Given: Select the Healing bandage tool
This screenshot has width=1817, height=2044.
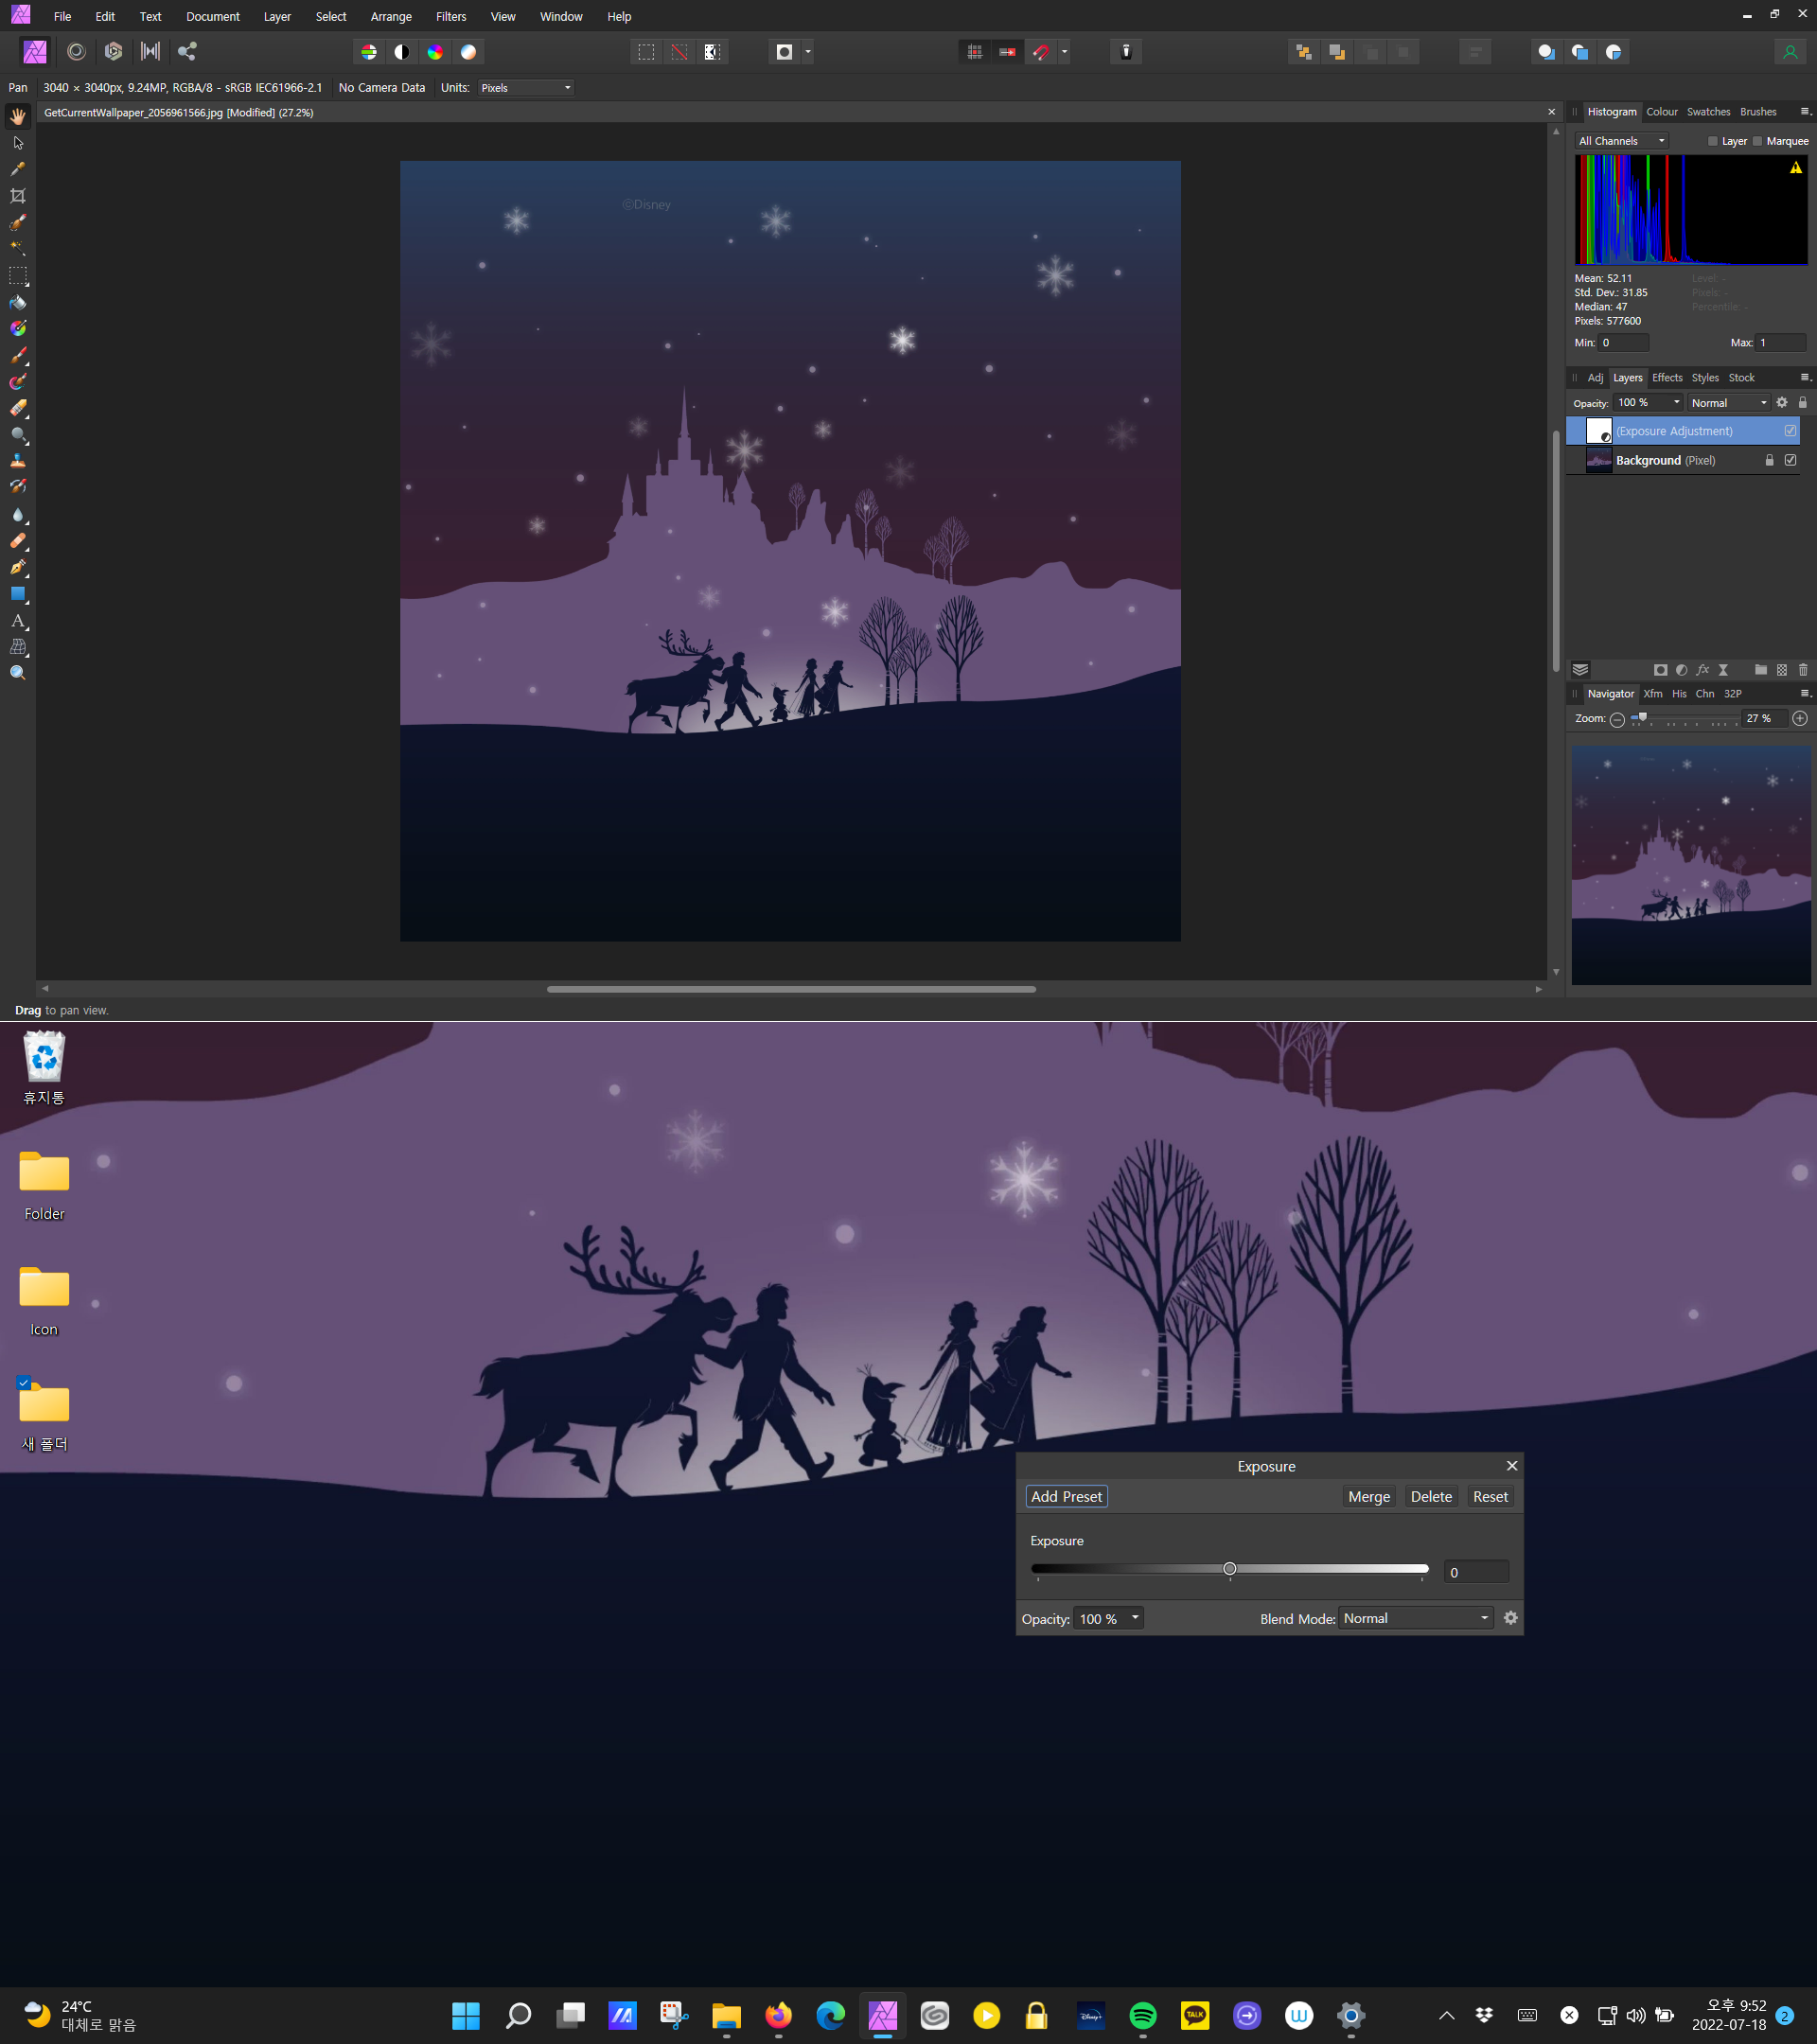Looking at the screenshot, I should click(x=18, y=541).
